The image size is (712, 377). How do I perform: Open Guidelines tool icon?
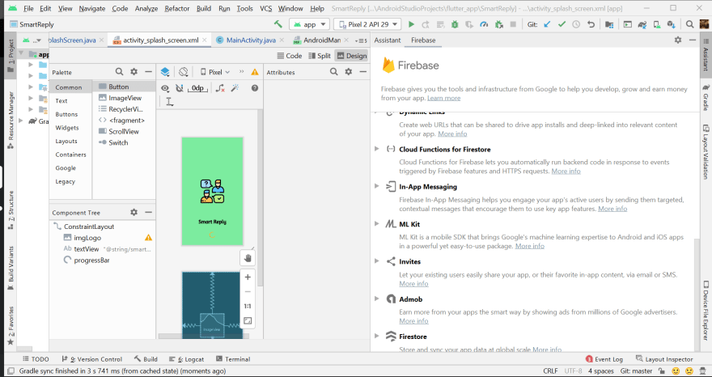point(169,102)
